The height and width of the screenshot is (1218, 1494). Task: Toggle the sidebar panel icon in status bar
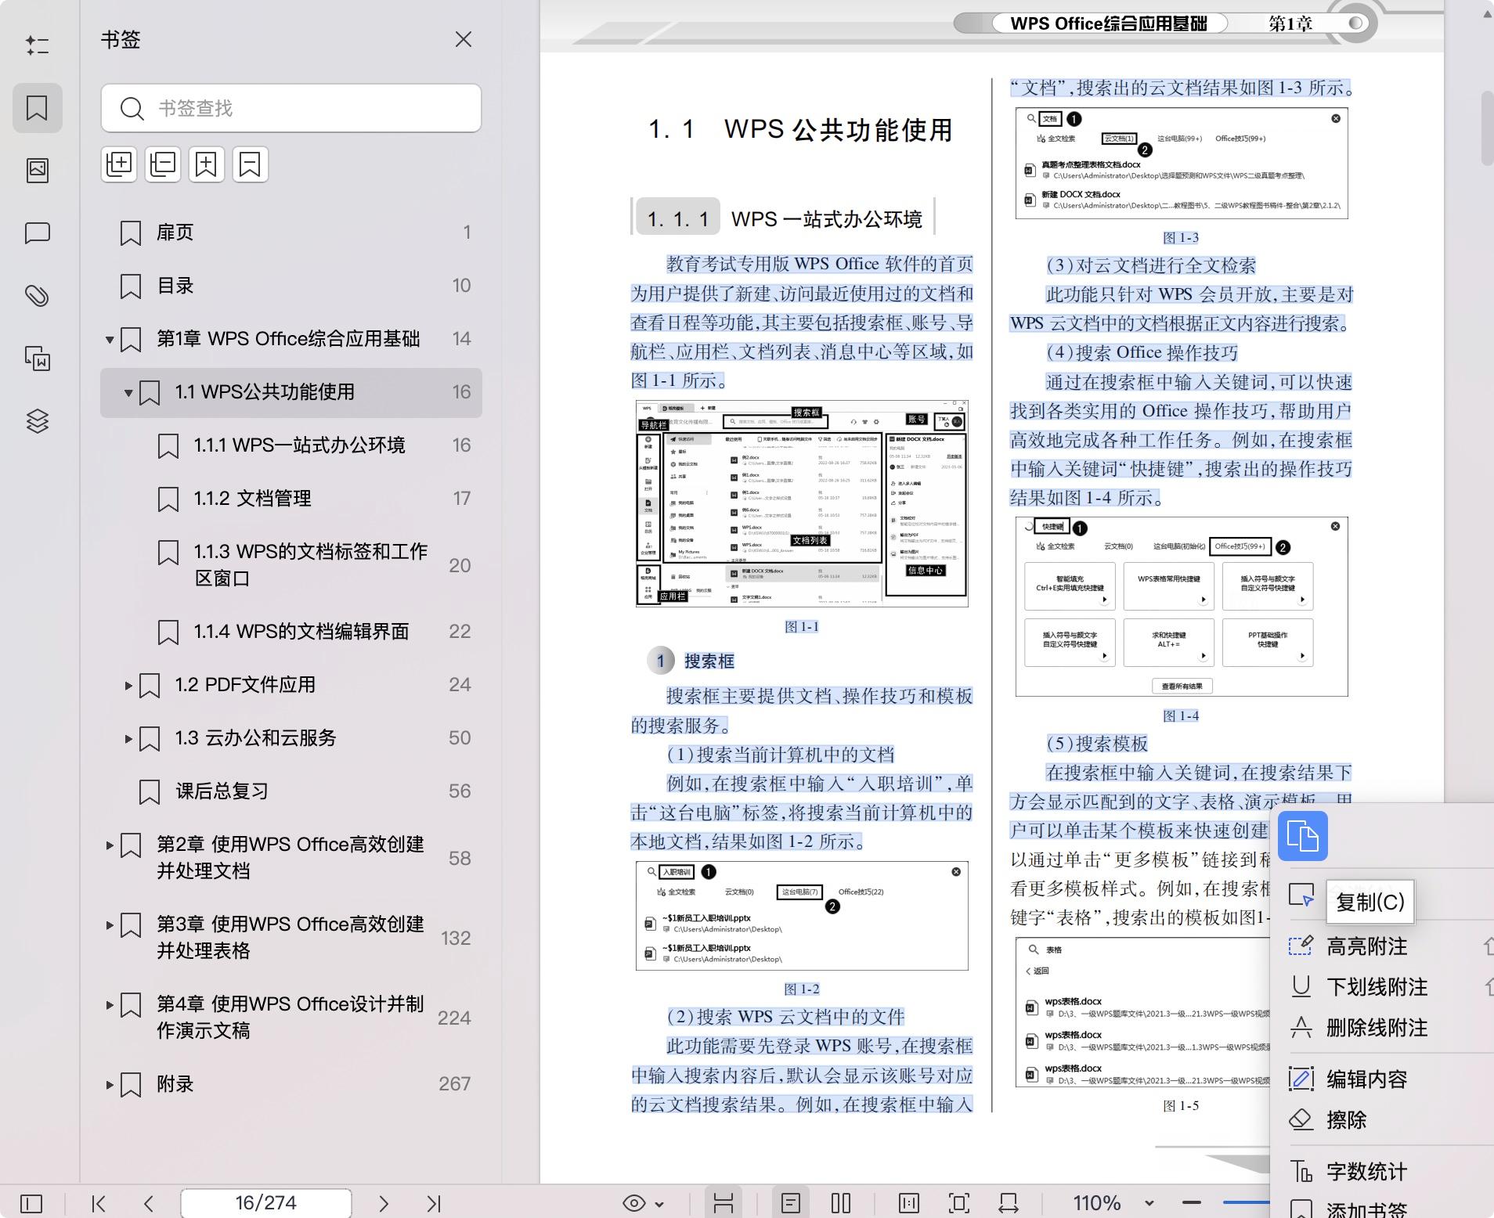[31, 1203]
